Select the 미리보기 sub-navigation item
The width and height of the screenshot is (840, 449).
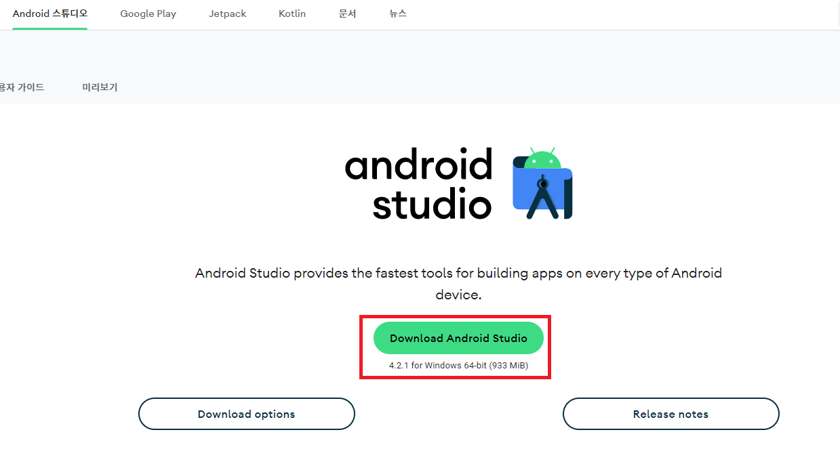100,87
